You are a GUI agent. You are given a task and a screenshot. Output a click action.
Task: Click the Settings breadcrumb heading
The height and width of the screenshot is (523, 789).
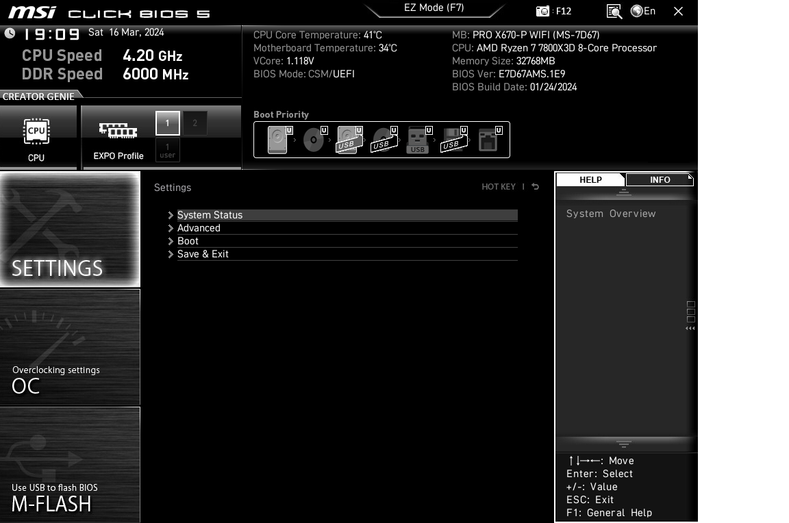click(173, 188)
